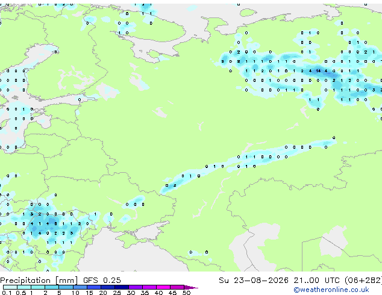Click the "14" precipitation value on the map
This screenshot has width=382, height=295.
(x=318, y=71)
